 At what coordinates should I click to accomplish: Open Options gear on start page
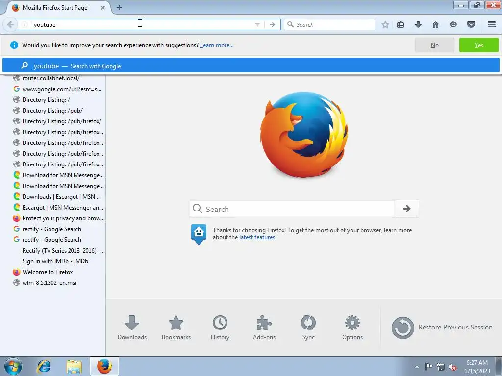[x=352, y=328]
